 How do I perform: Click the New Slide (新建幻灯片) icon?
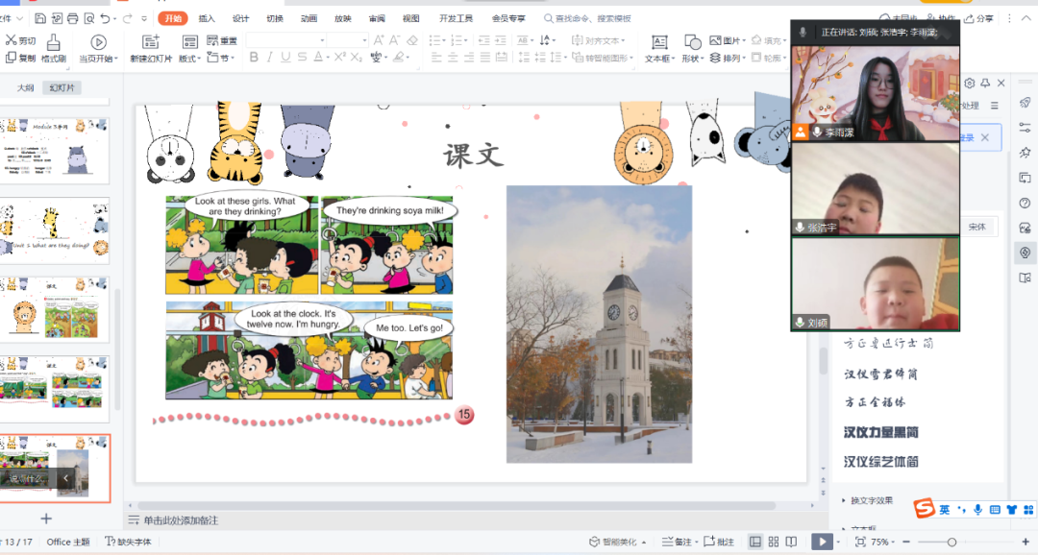pos(151,41)
